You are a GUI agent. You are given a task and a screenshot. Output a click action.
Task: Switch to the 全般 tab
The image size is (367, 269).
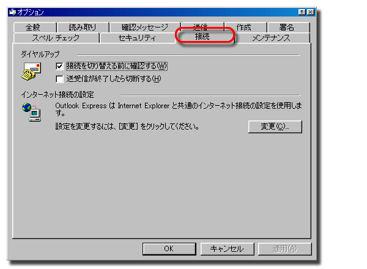coord(35,28)
